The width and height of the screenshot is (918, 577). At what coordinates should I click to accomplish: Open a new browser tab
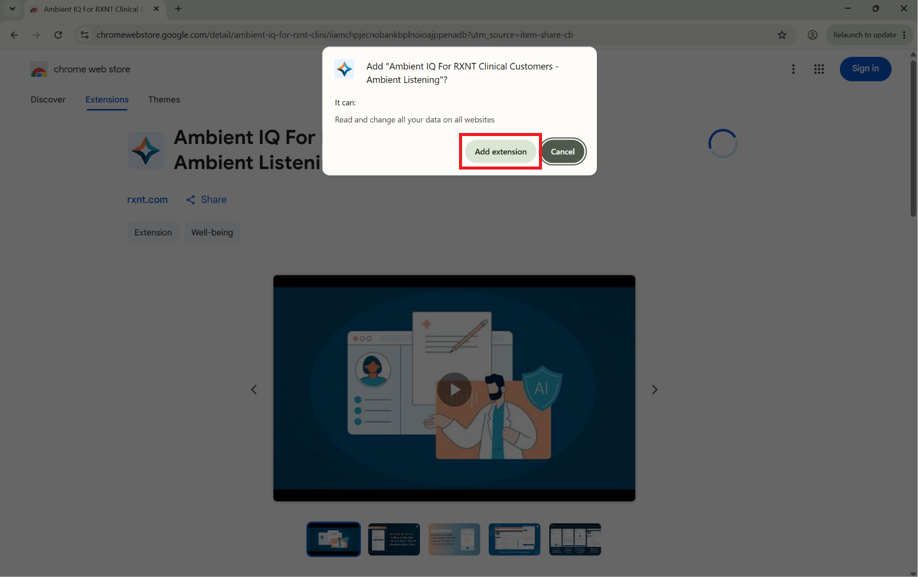[x=178, y=9]
